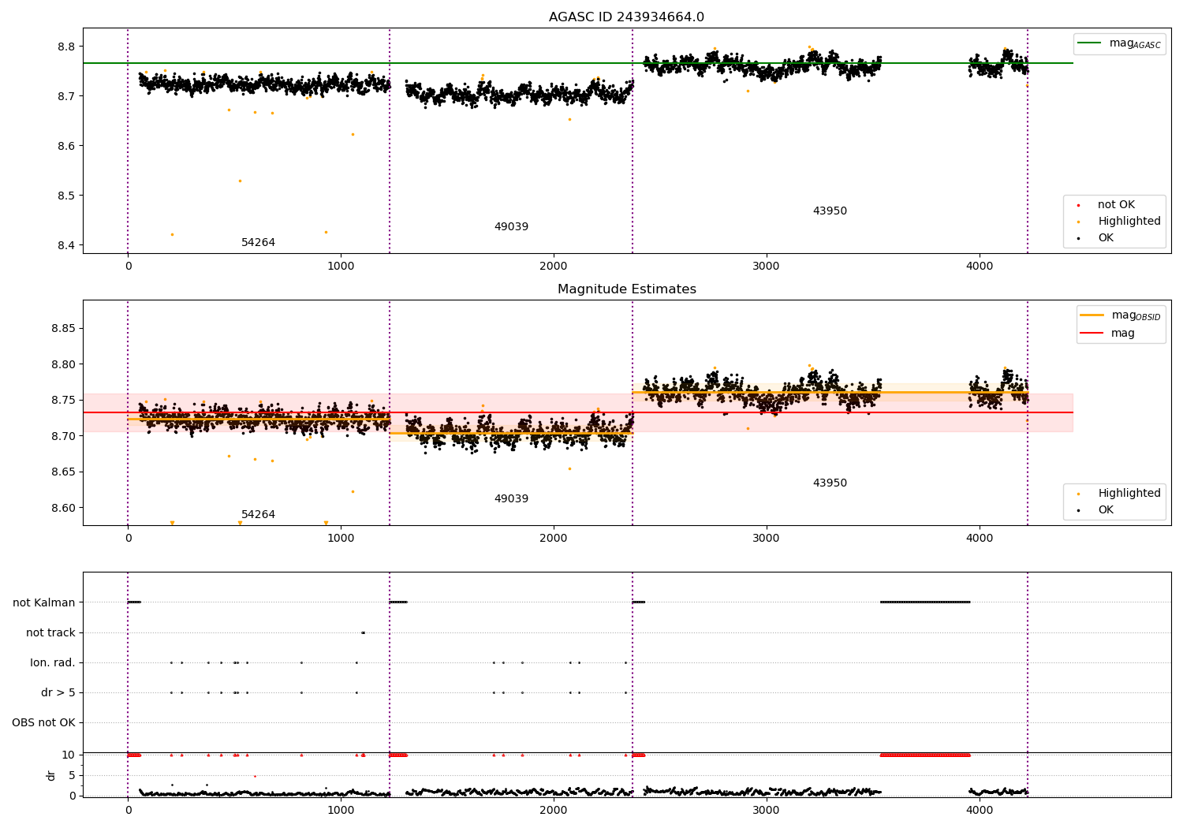Click the plot title 'AGASC ID 243934664.0'
Viewport: 1183px width, 828px height.
tap(627, 17)
